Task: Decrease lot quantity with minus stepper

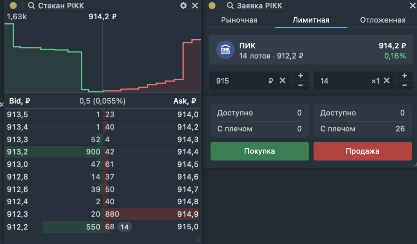Action: point(404,85)
